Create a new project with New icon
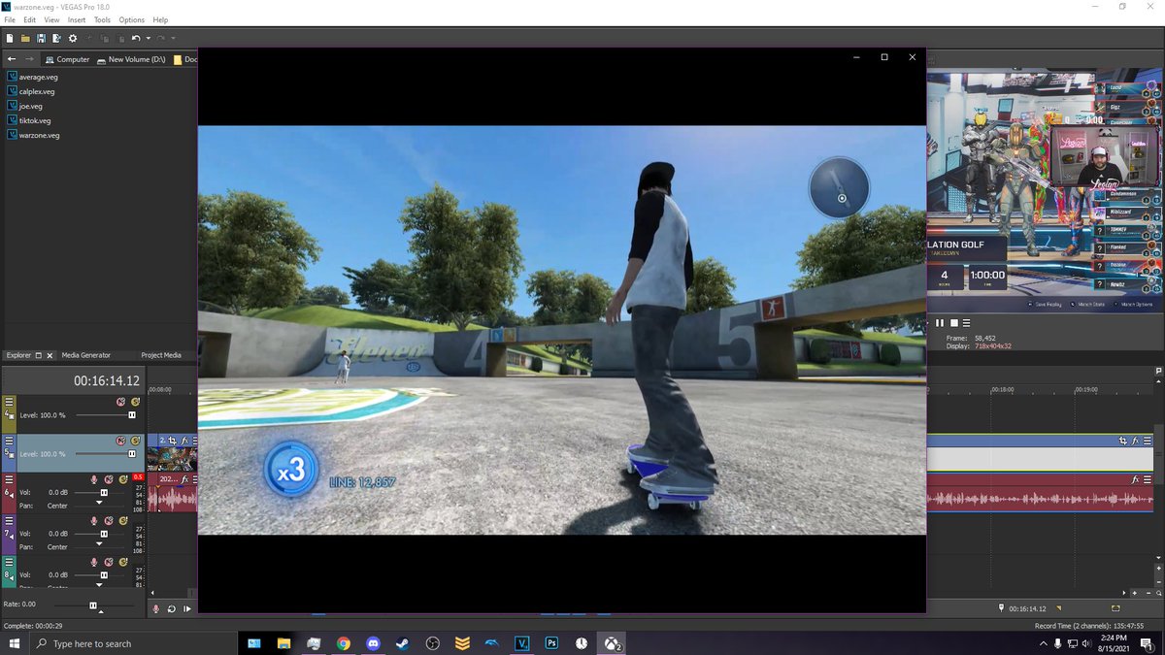This screenshot has height=655, width=1165. (9, 38)
